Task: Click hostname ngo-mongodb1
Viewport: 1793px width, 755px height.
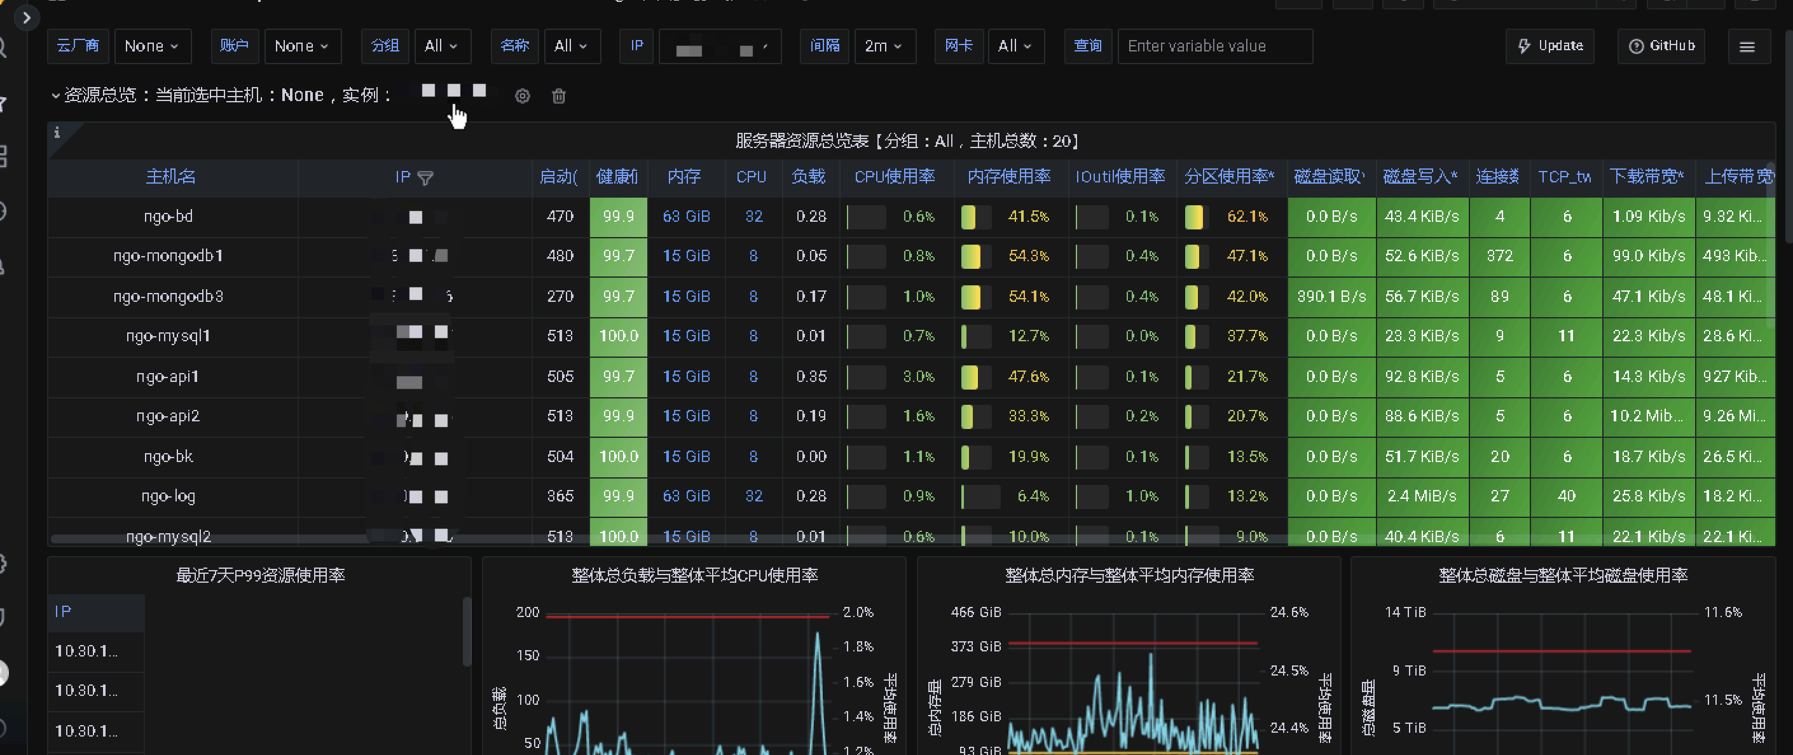Action: point(168,257)
